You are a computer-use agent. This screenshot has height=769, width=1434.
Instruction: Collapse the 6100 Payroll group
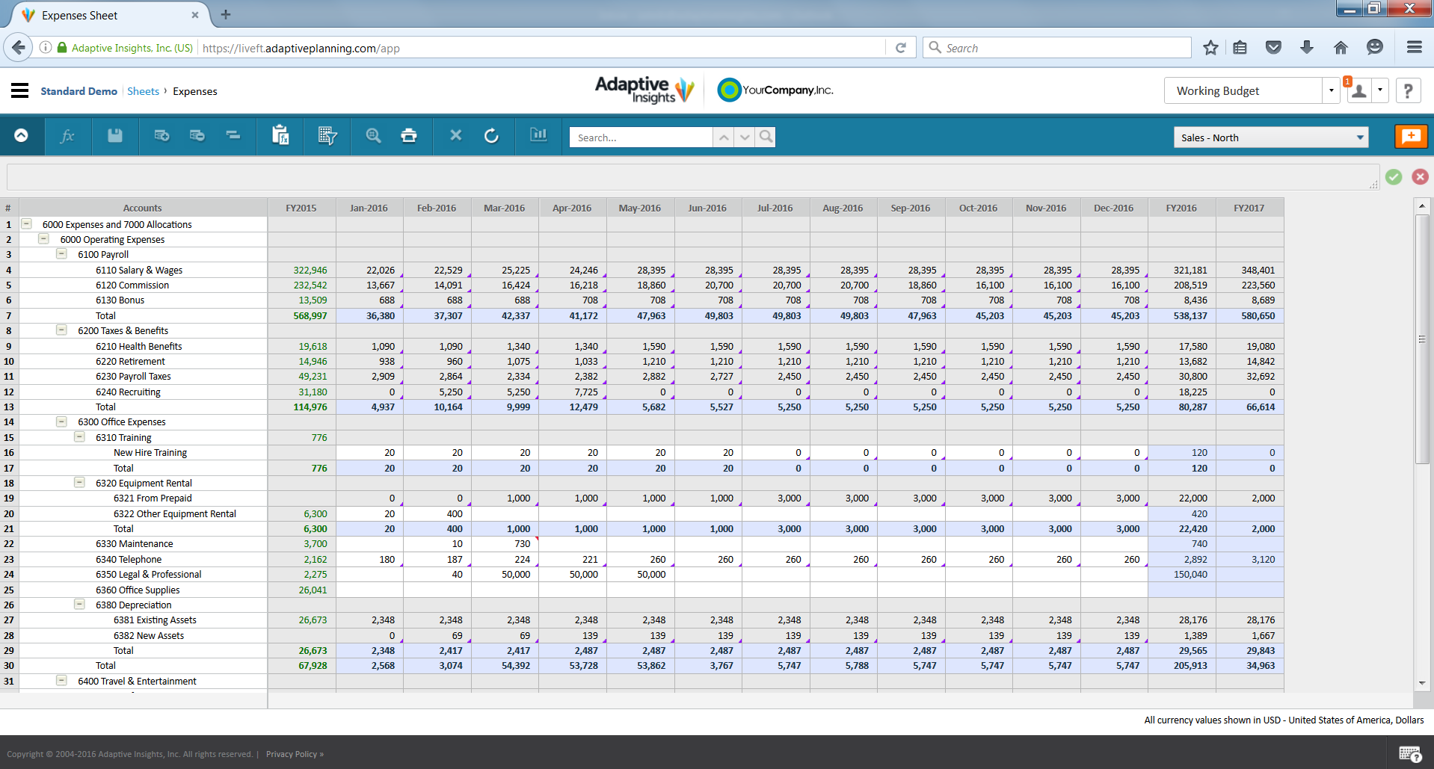click(x=61, y=254)
